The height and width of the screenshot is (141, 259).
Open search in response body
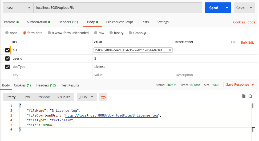[x=250, y=96]
